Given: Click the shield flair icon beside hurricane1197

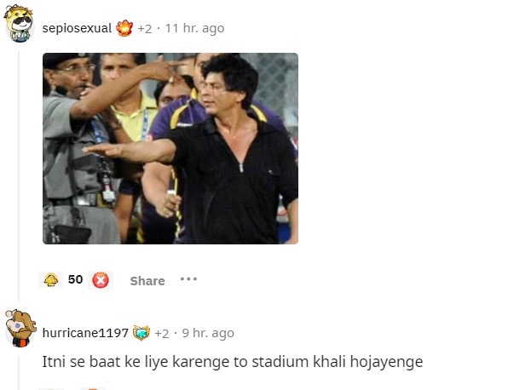Looking at the screenshot, I should click(141, 333).
